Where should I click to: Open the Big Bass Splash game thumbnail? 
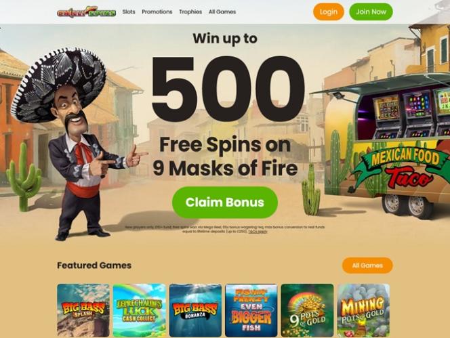(83, 310)
